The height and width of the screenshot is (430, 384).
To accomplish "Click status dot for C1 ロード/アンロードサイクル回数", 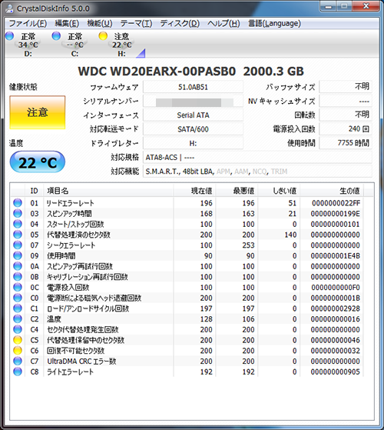I will [x=18, y=308].
